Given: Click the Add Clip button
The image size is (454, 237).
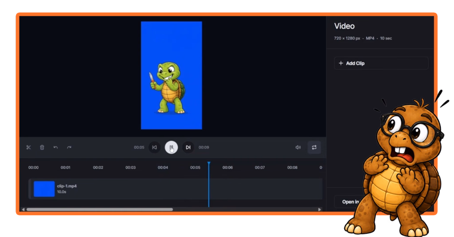Looking at the screenshot, I should [x=381, y=63].
